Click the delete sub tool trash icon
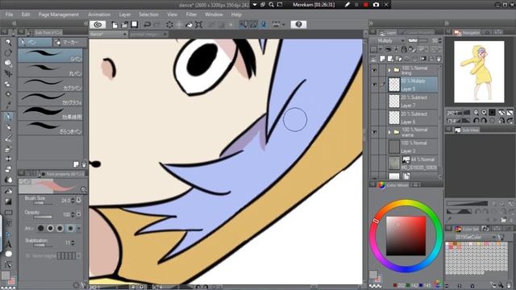 tap(84, 164)
